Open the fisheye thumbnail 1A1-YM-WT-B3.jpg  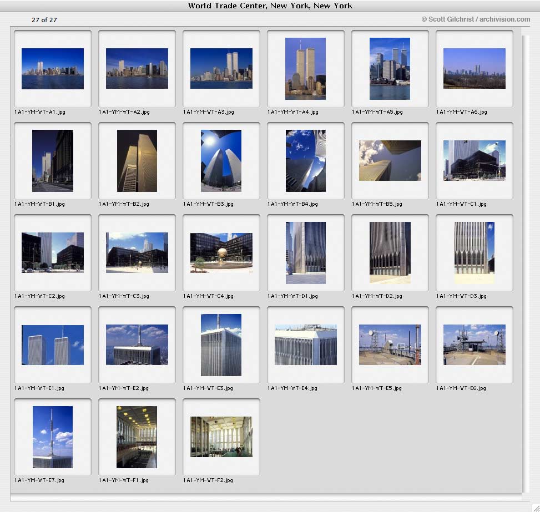tap(221, 161)
